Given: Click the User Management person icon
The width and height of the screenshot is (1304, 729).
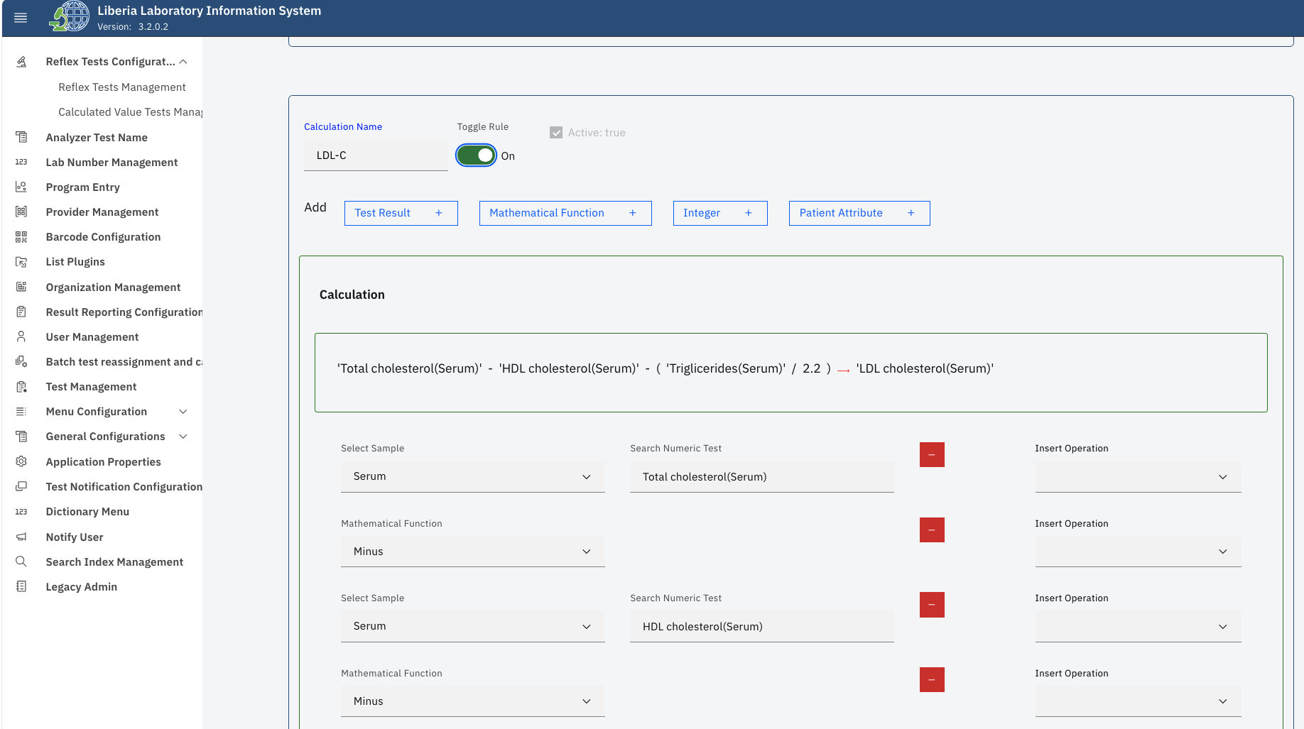Looking at the screenshot, I should tap(21, 336).
